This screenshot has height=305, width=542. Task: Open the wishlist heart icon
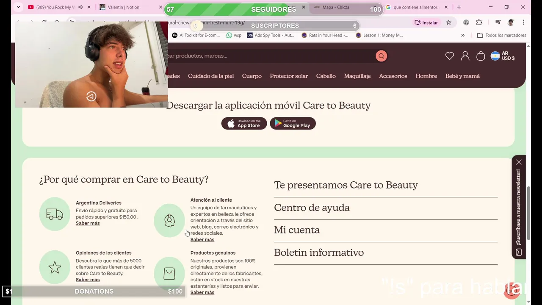[x=450, y=56]
